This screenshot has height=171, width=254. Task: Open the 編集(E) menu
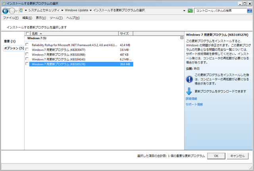point(27,18)
